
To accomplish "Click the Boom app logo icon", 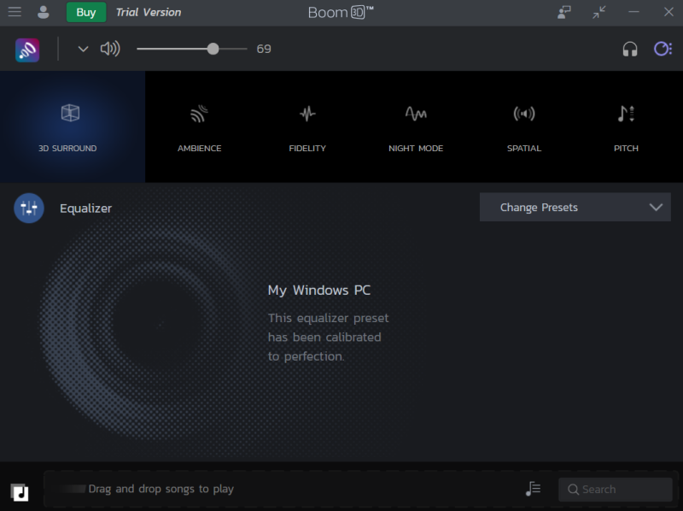I will [x=27, y=50].
